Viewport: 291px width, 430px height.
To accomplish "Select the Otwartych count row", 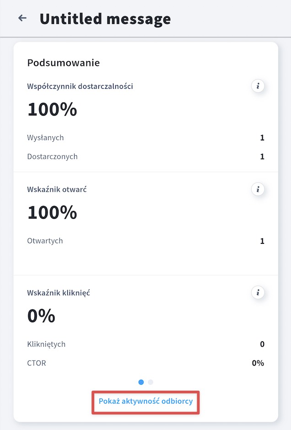I will 145,241.
